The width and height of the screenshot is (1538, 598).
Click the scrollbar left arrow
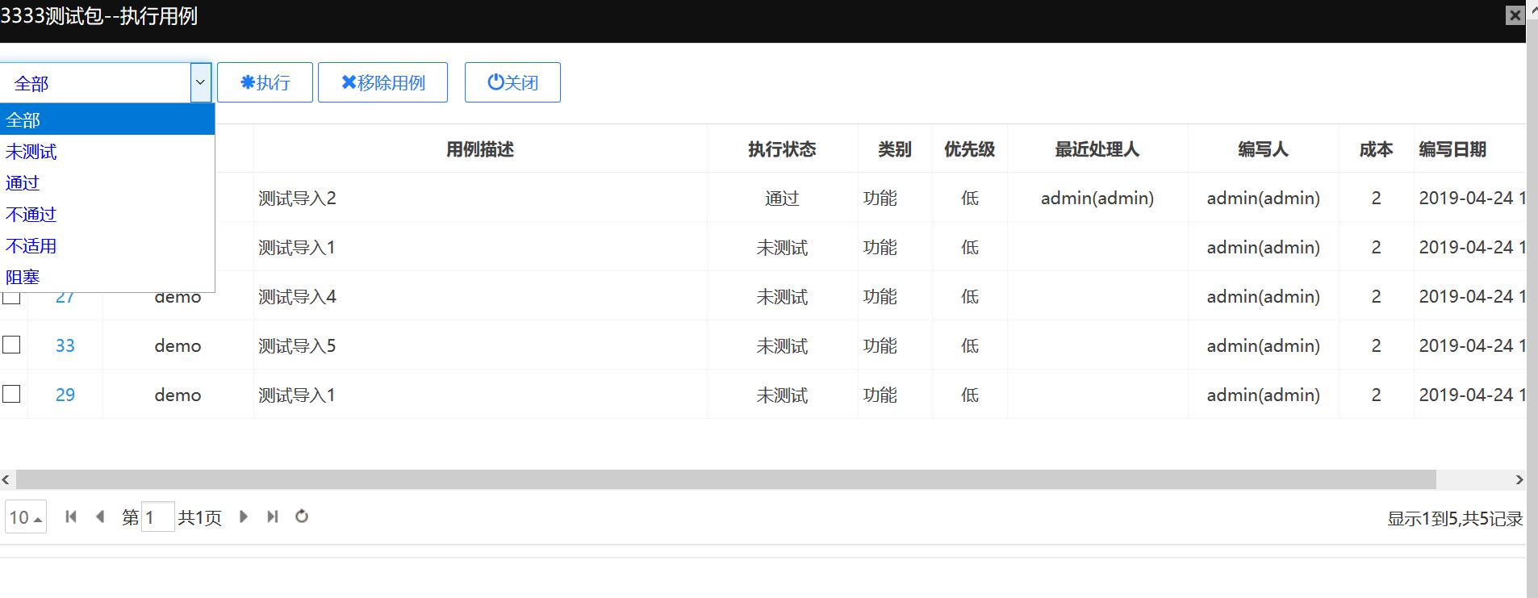pyautogui.click(x=6, y=479)
